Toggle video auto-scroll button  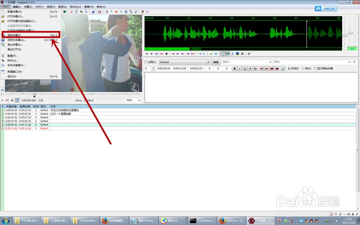[17, 100]
